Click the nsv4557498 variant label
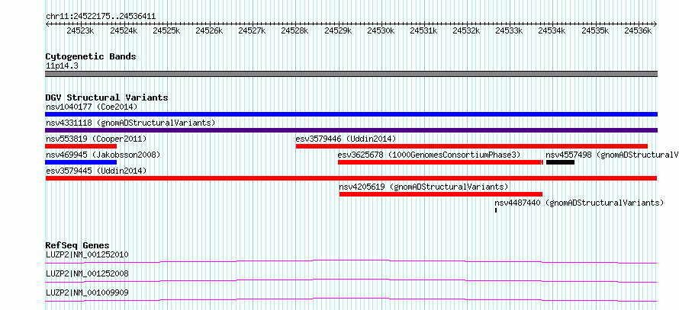This screenshot has width=679, height=310. pyautogui.click(x=613, y=155)
